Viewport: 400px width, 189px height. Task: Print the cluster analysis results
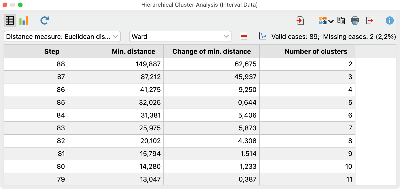coord(355,20)
